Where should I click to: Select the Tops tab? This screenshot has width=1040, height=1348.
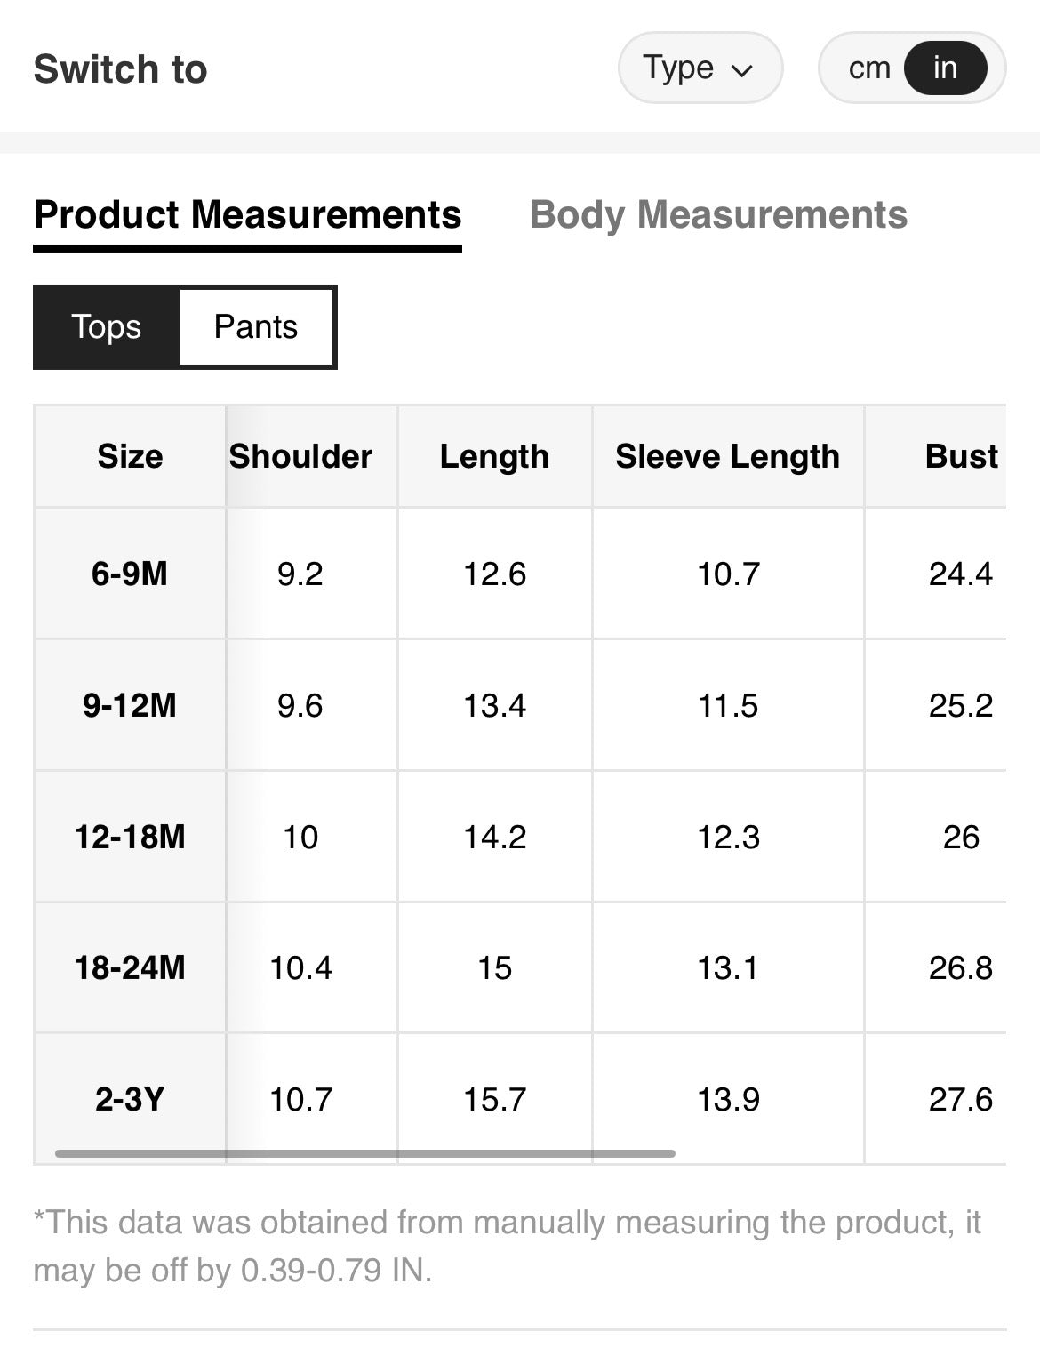106,326
